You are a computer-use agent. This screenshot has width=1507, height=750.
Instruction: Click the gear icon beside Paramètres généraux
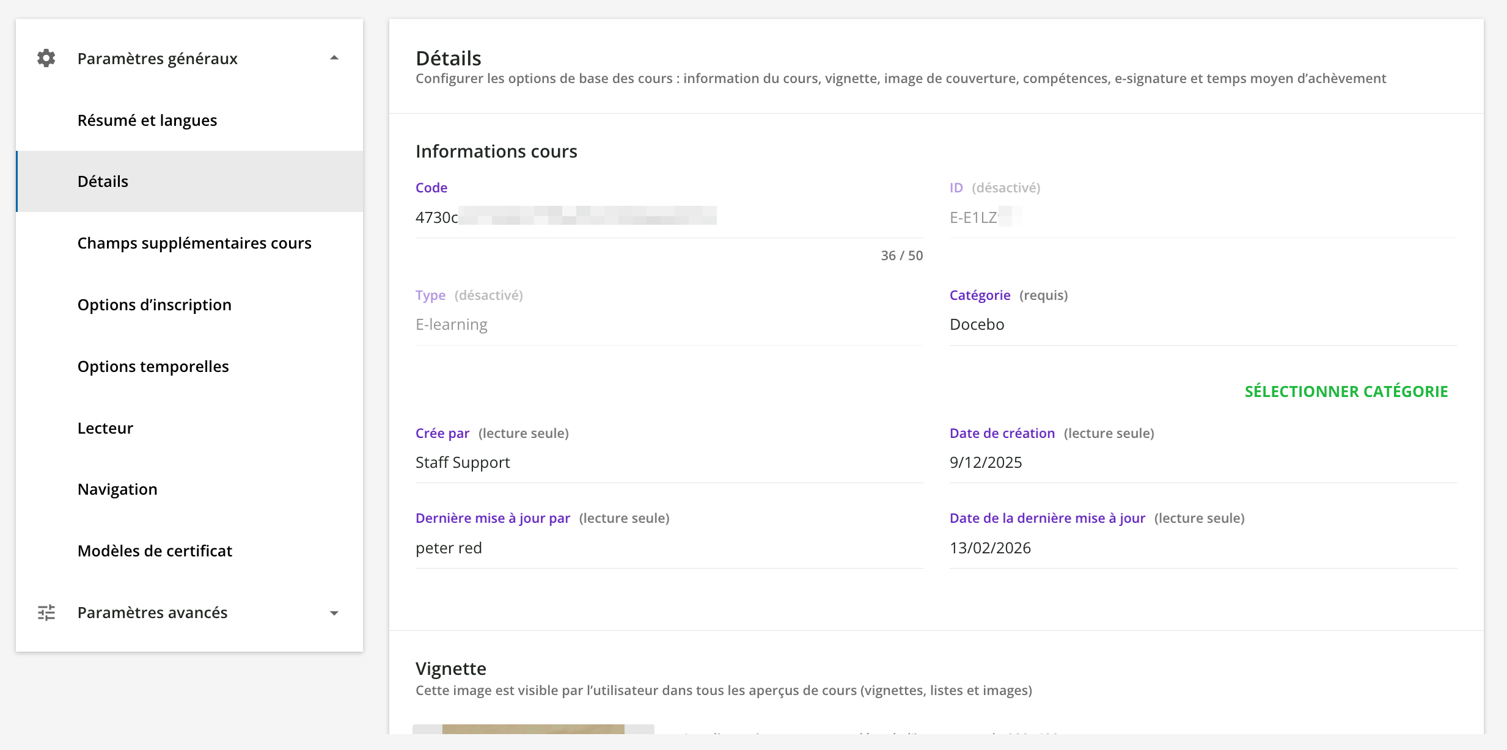point(46,58)
